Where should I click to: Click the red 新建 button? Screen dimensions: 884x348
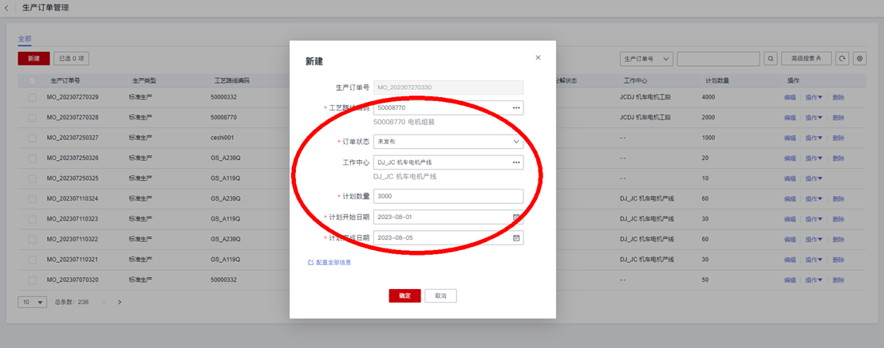pos(34,59)
